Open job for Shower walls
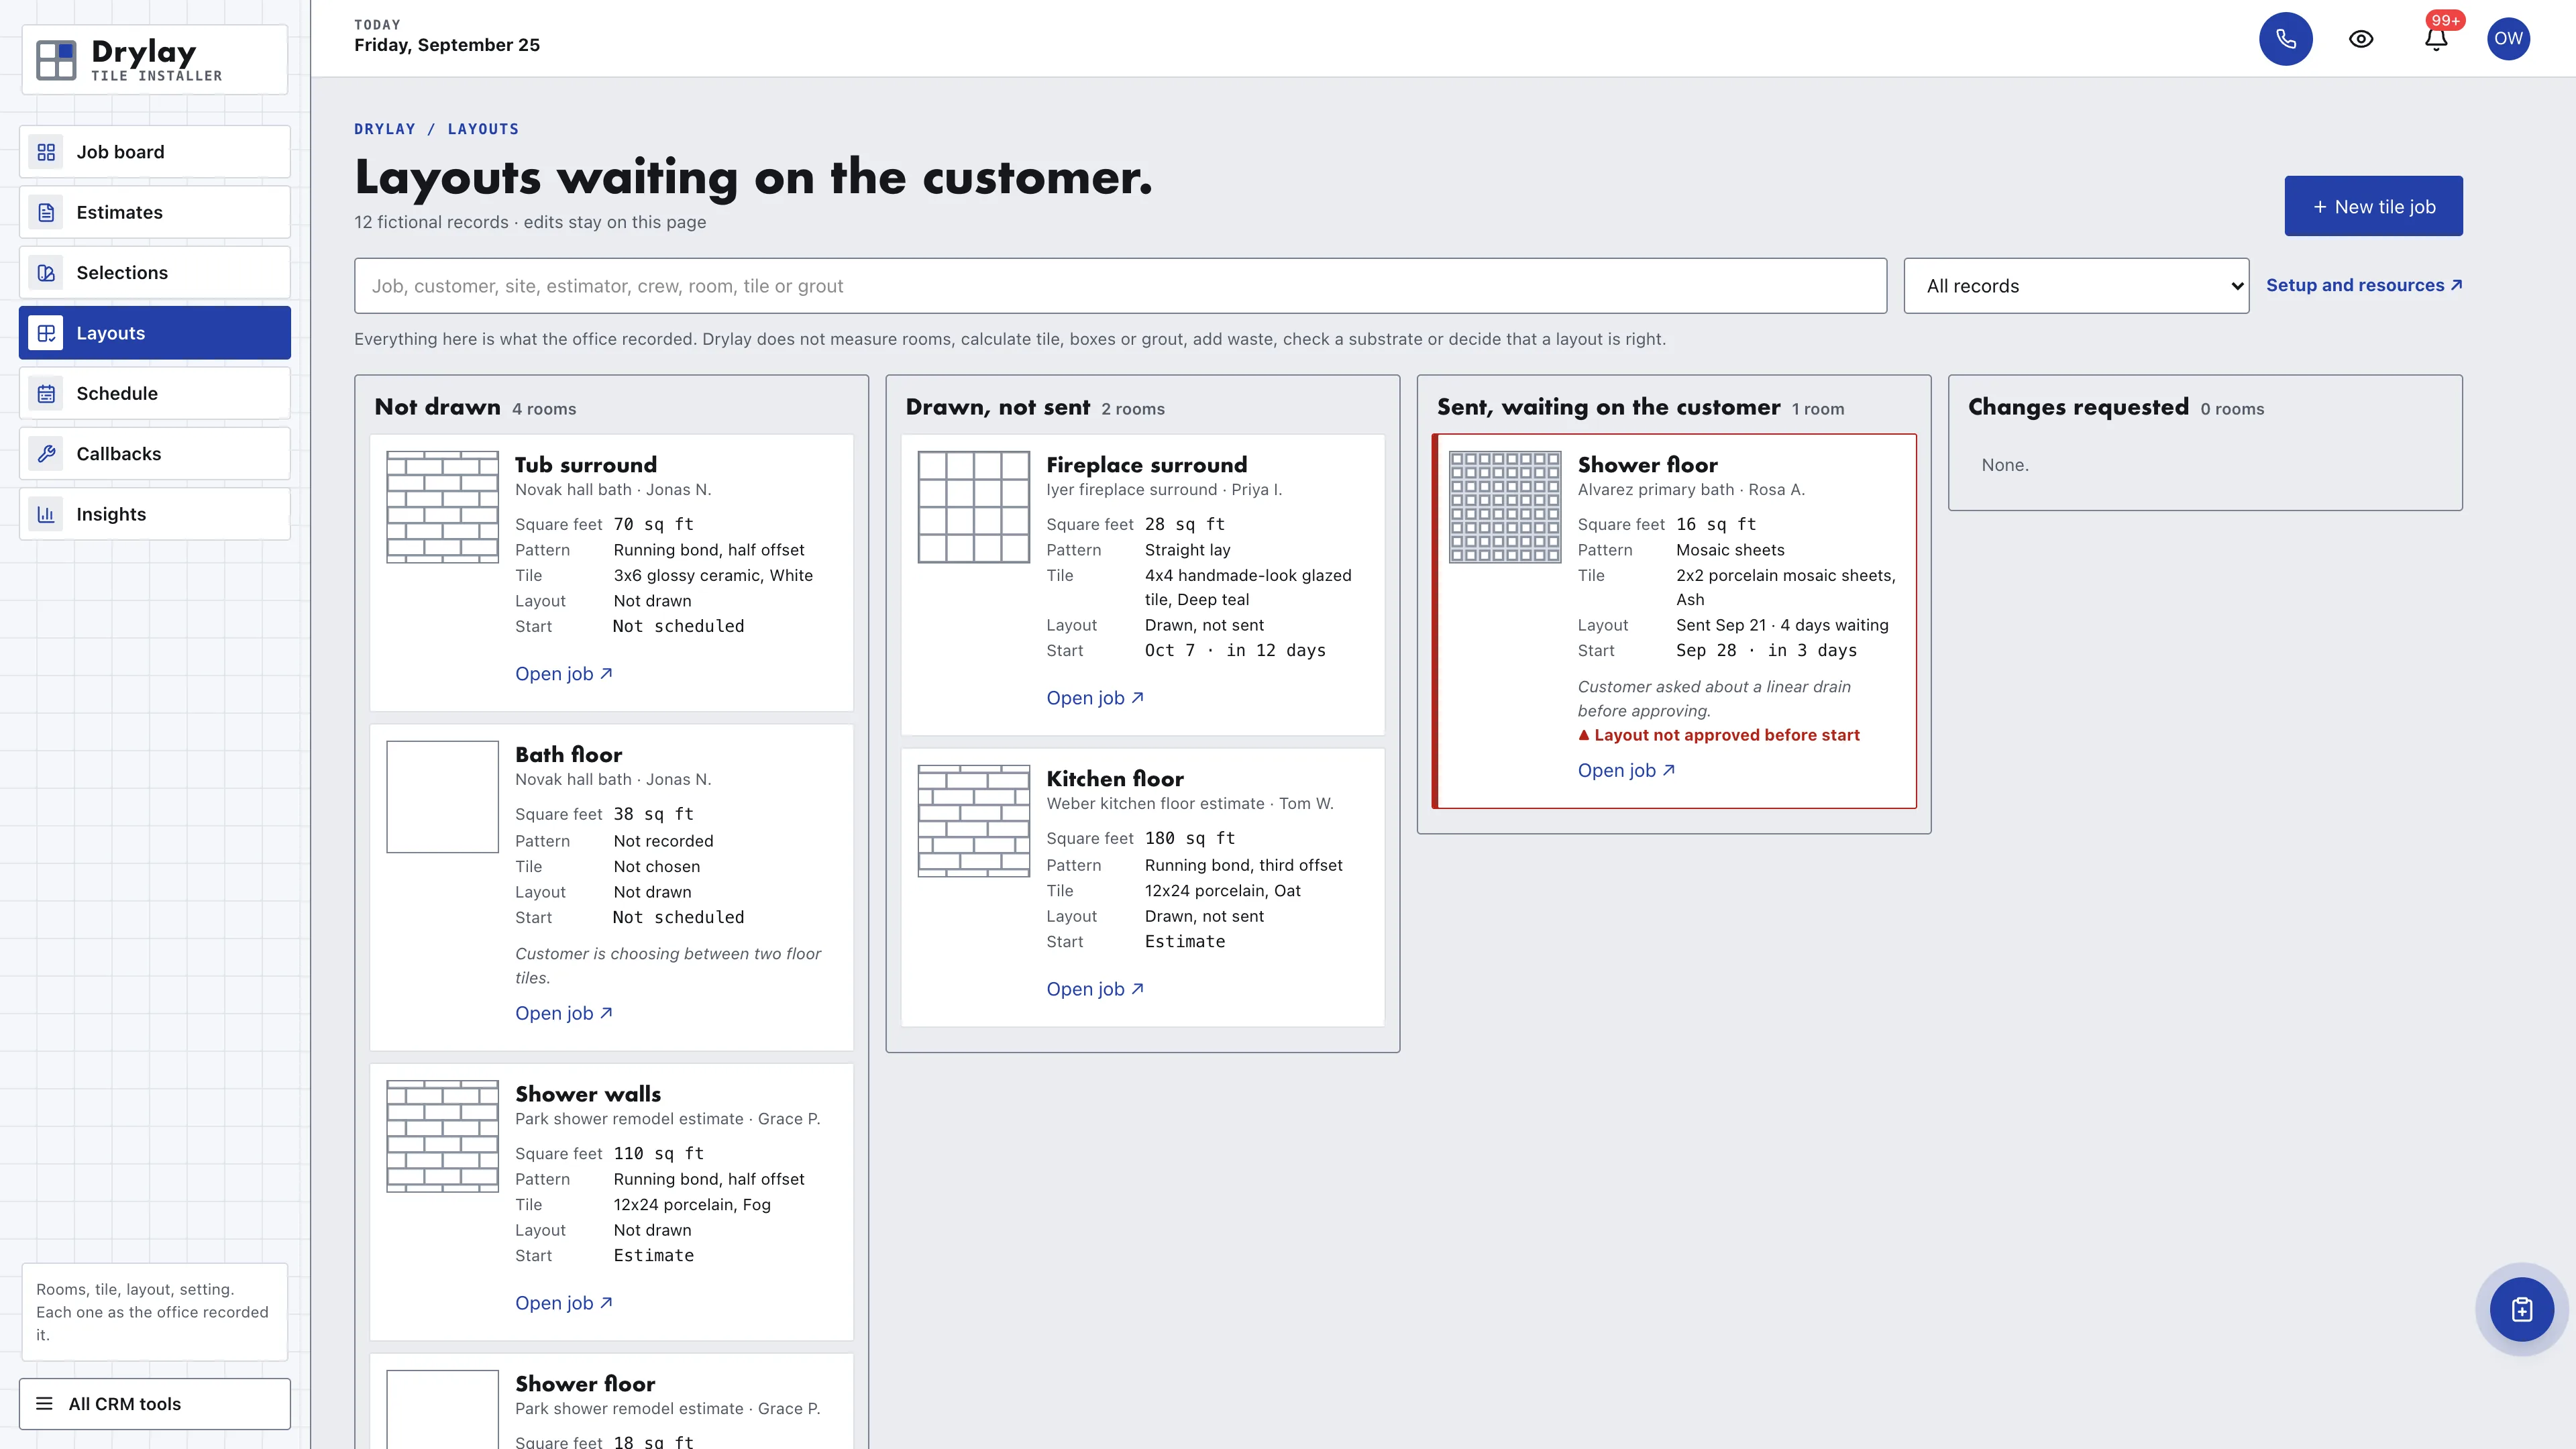Screen dimensions: 2576x1449 564,1303
